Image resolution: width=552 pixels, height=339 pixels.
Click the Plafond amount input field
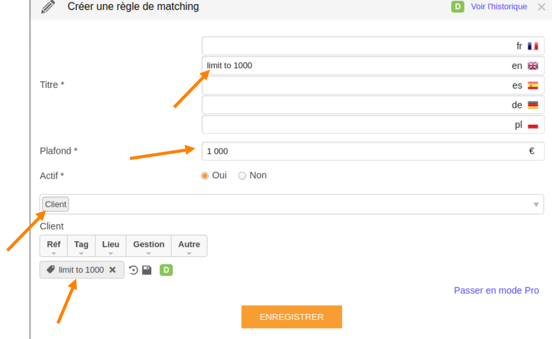[373, 151]
